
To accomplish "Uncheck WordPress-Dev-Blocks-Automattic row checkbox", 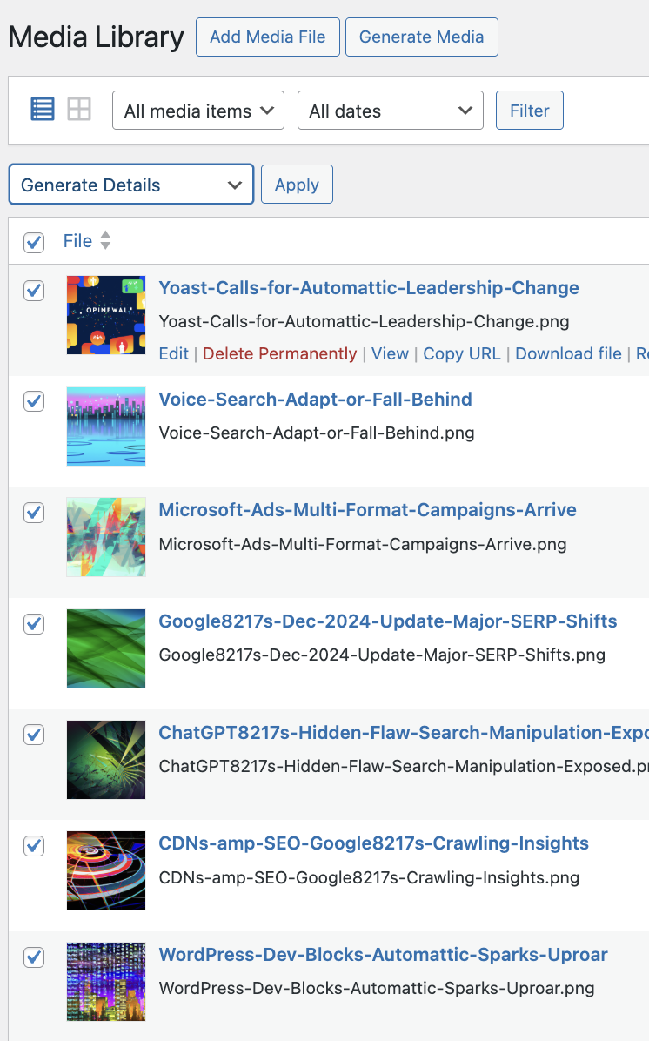I will [x=34, y=957].
